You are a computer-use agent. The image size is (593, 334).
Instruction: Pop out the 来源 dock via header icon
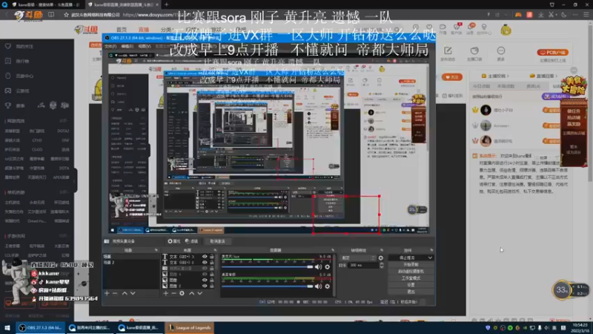pos(215,250)
